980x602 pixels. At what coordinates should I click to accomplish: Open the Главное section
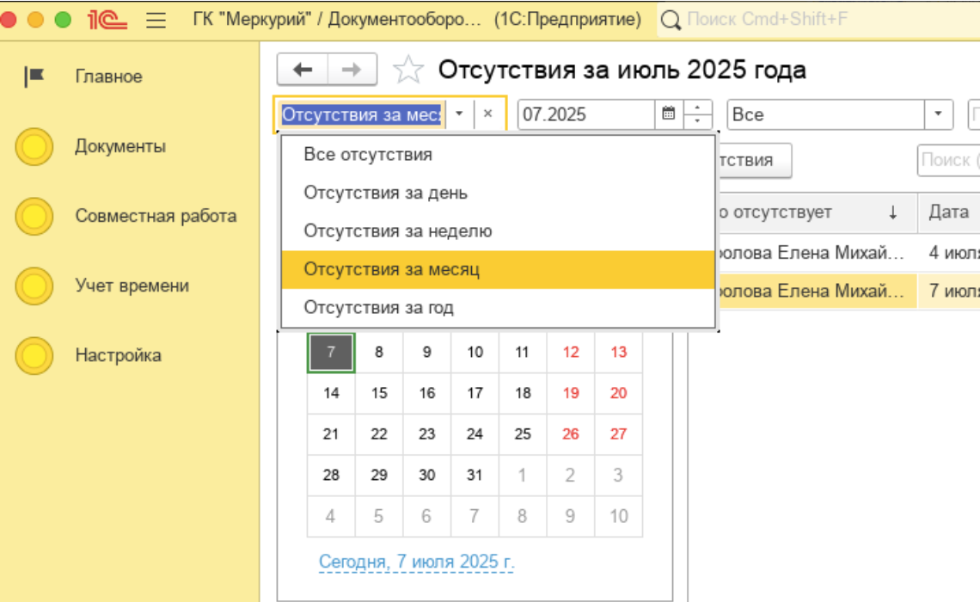[x=108, y=77]
